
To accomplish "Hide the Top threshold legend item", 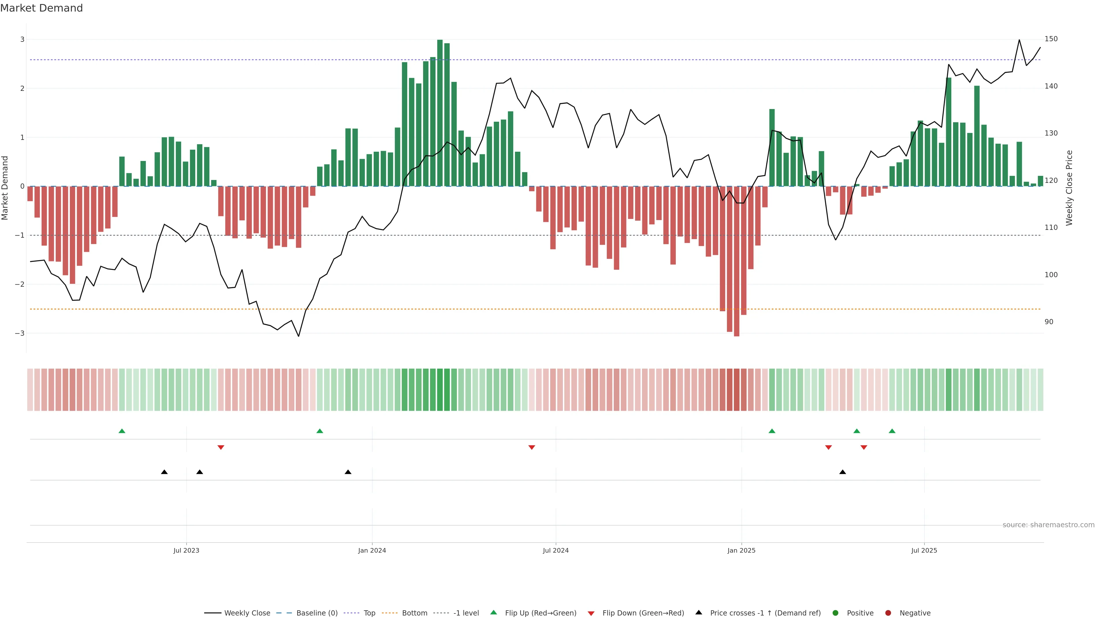I will (369, 613).
